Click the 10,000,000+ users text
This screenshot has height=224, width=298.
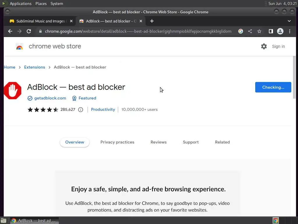coord(139,110)
